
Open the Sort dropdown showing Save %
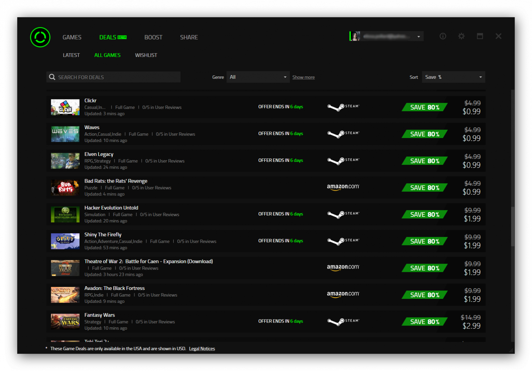(453, 77)
